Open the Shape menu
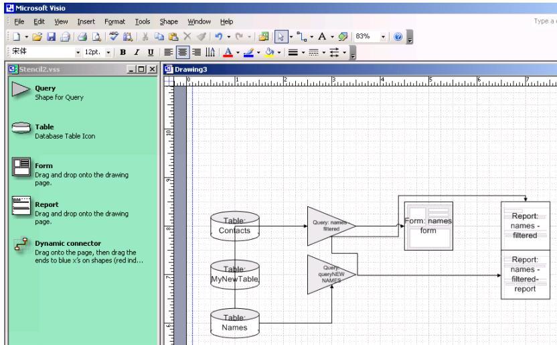Image resolution: width=557 pixels, height=345 pixels. (169, 21)
